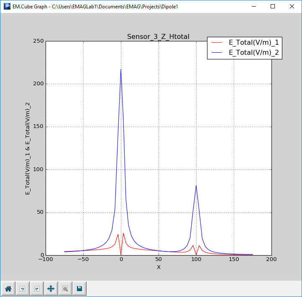Go back to the previous view
Screen dimensions: 302x297
click(x=22, y=289)
